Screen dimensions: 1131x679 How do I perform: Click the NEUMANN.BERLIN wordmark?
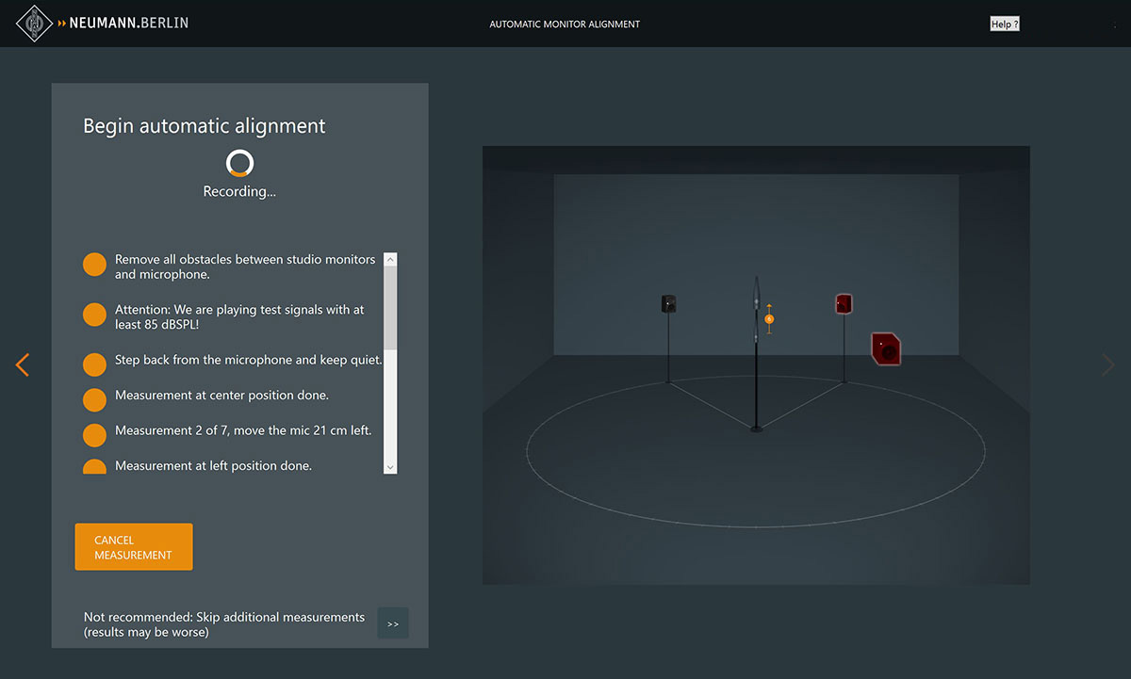(128, 23)
